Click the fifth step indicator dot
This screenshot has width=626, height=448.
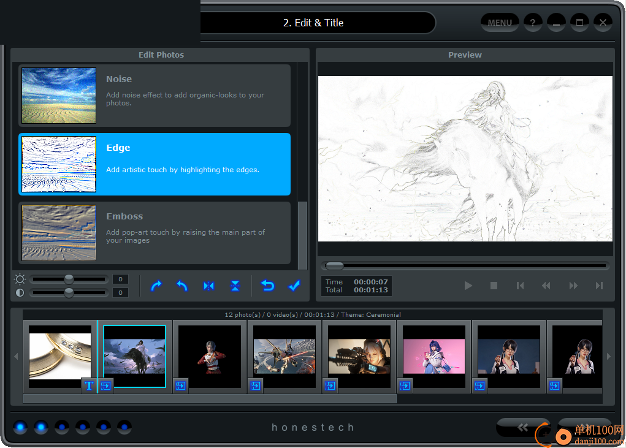click(104, 427)
